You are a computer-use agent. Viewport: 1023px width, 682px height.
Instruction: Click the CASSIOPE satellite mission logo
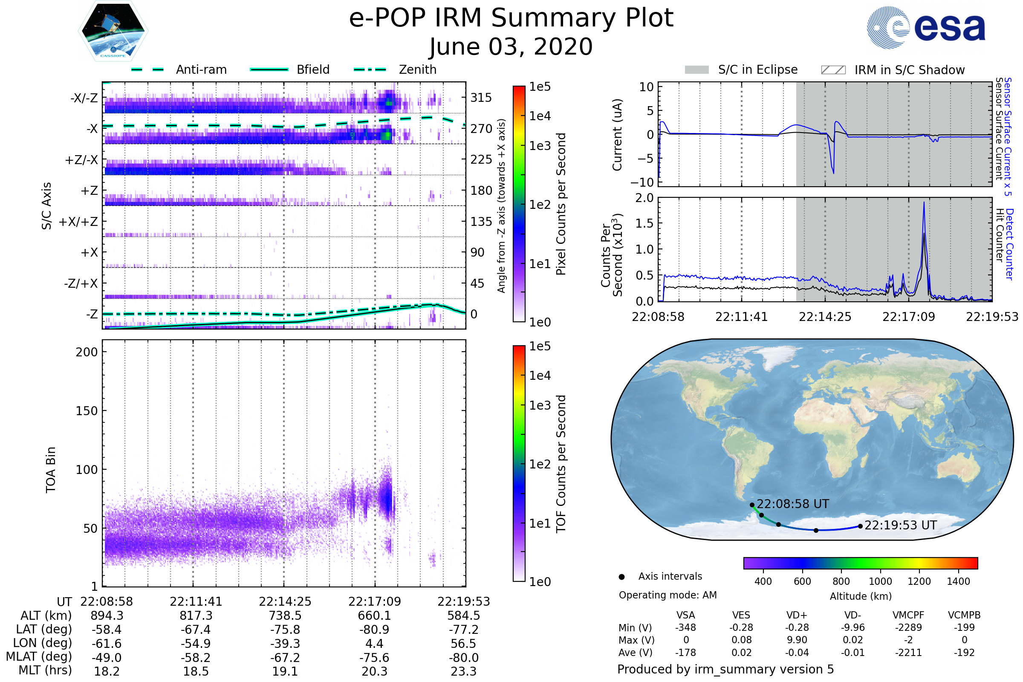click(x=113, y=31)
